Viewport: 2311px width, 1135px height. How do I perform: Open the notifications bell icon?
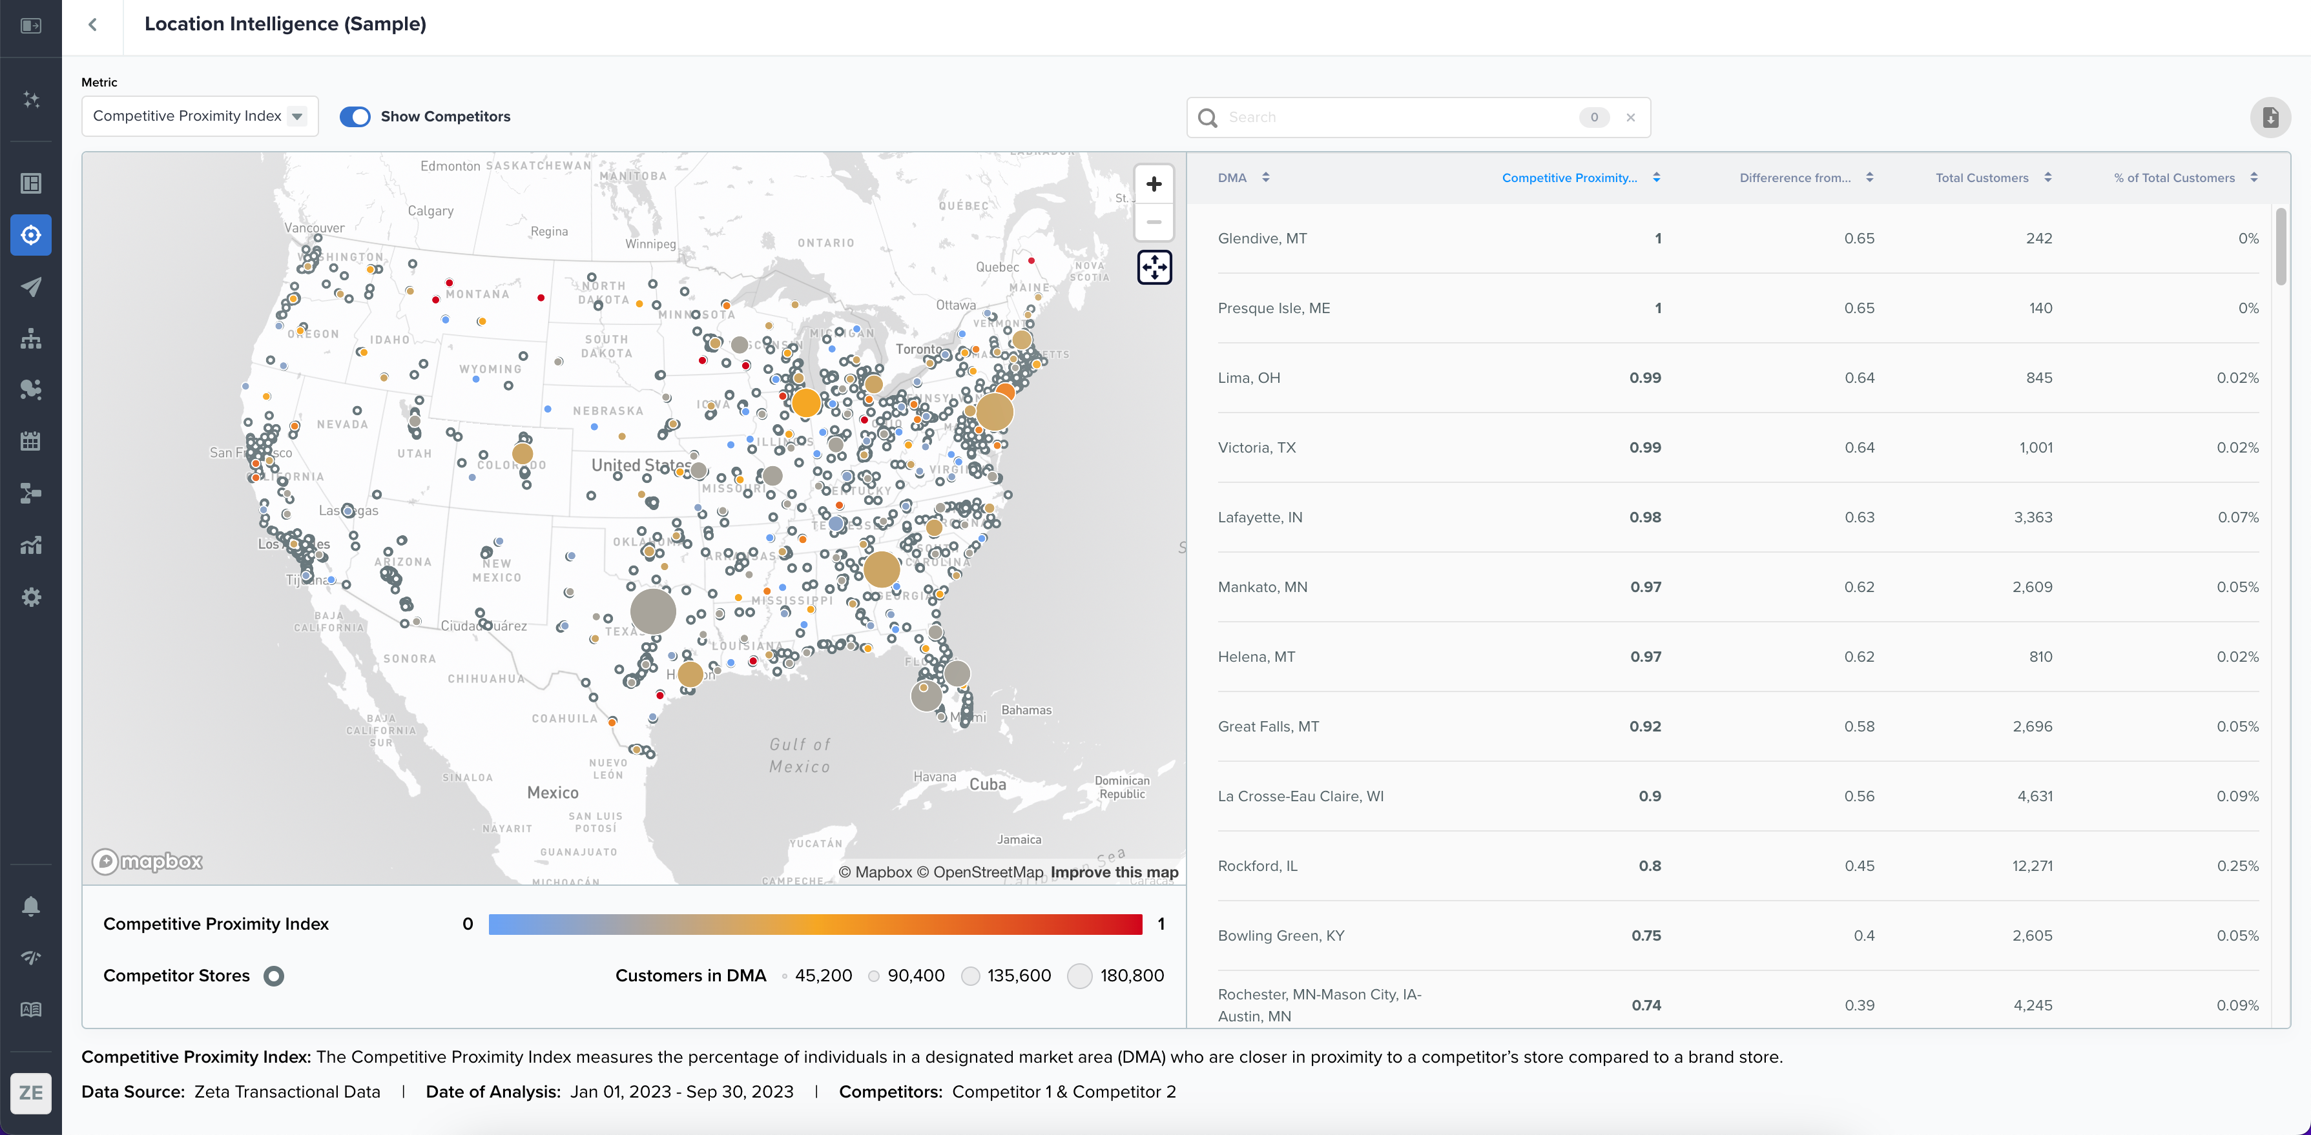point(30,906)
